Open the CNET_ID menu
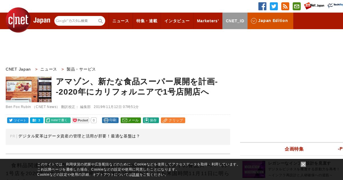 click(235, 21)
